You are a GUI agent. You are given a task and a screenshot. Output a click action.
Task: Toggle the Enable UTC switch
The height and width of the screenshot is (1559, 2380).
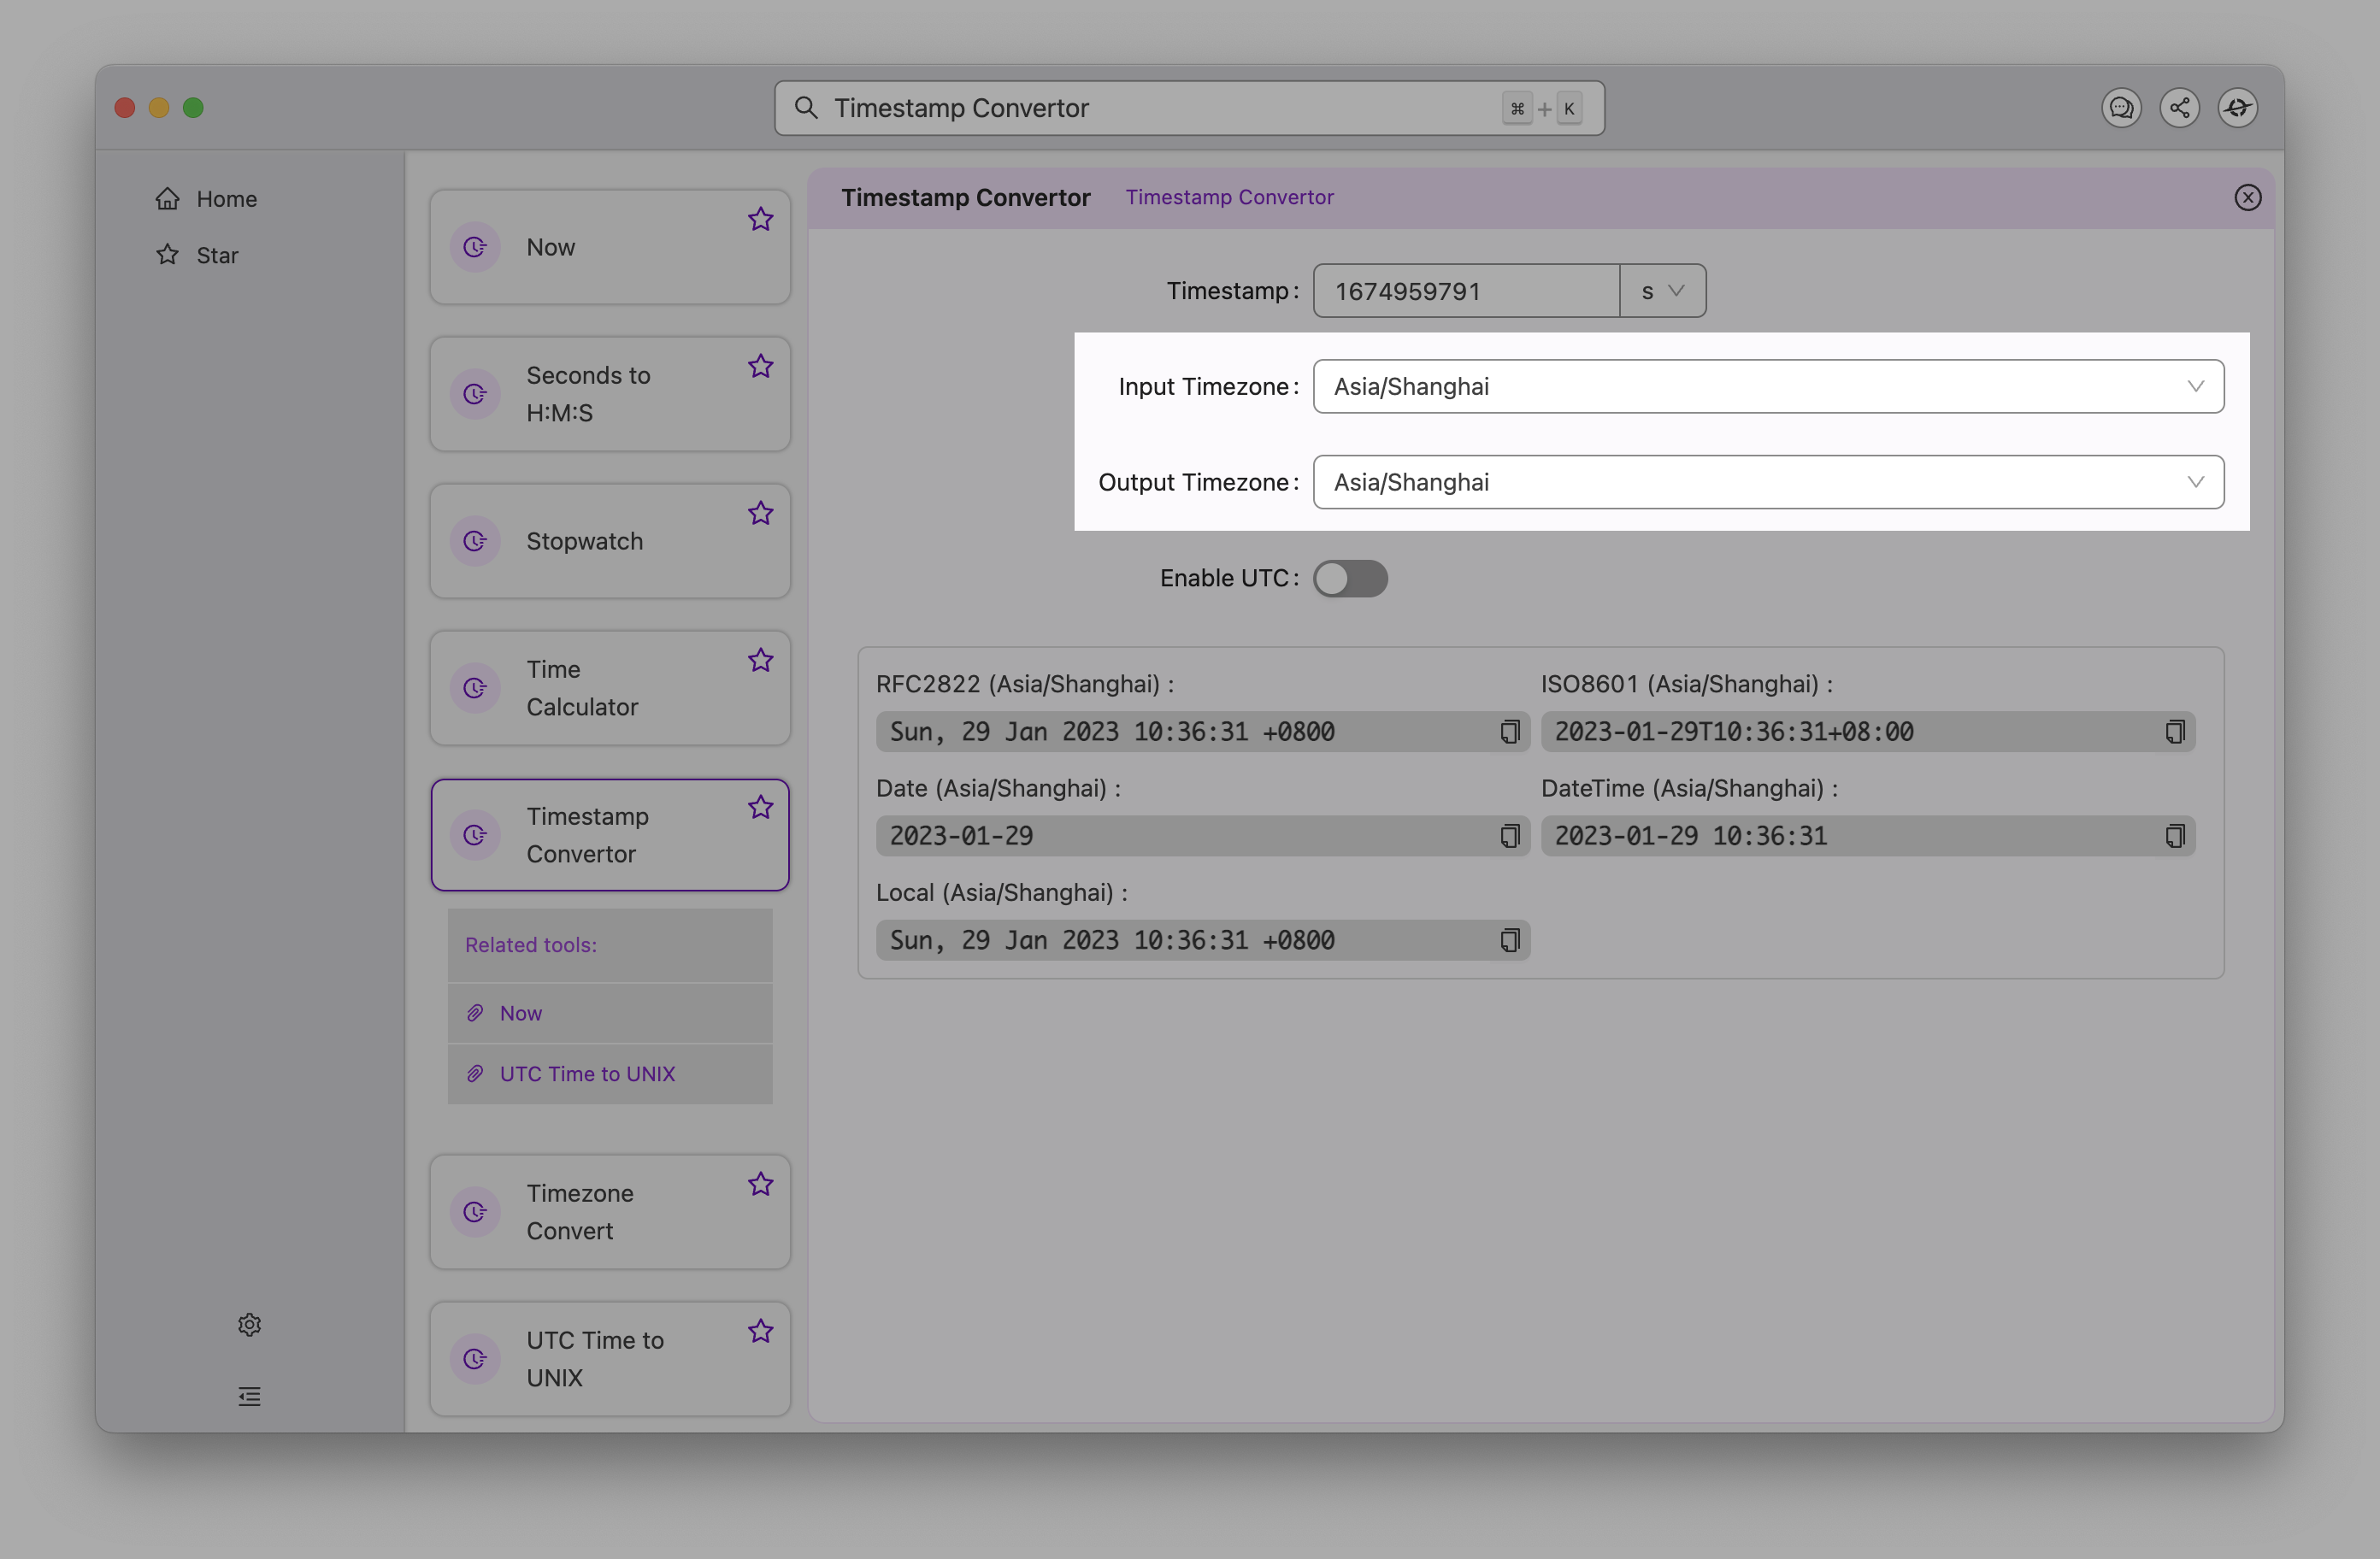click(x=1350, y=578)
